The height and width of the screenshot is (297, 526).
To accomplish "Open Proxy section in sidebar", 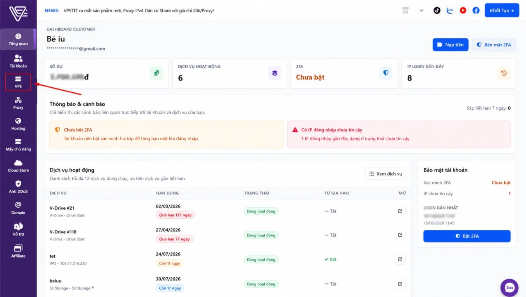I will (x=18, y=103).
